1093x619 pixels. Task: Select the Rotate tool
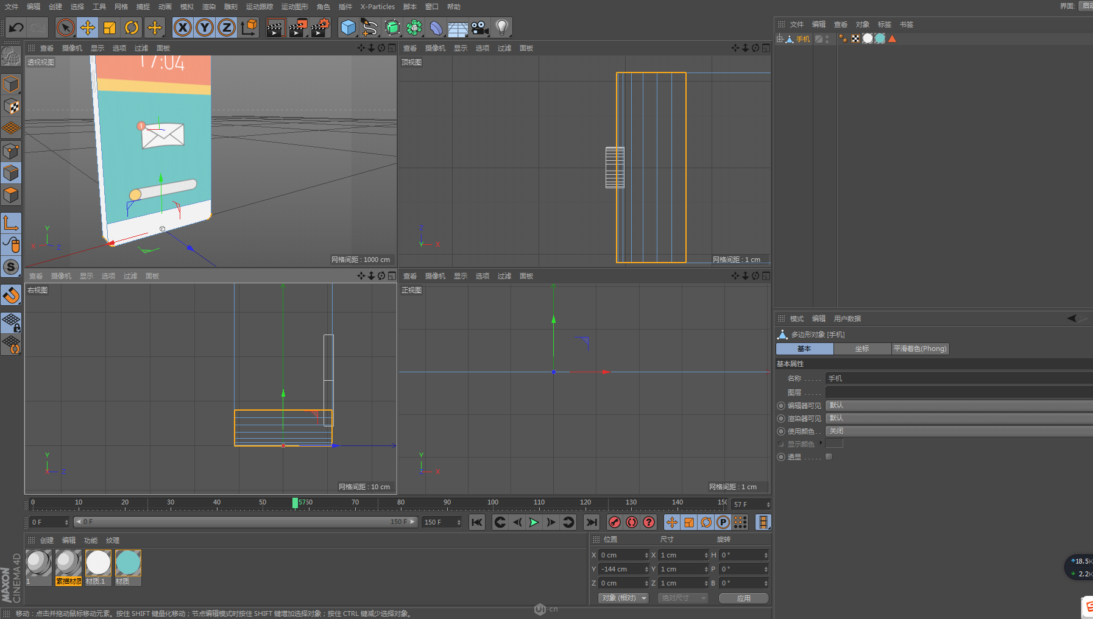tap(132, 27)
